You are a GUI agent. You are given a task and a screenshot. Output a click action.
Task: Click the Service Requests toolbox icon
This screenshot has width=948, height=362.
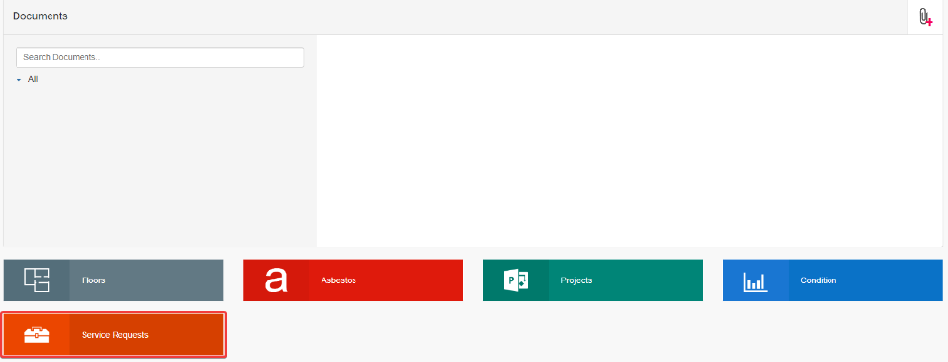[36, 334]
